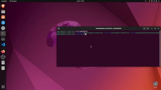Launch Visual Studio Code from the dock
Viewport: 161px width, 90px height.
(3, 44)
